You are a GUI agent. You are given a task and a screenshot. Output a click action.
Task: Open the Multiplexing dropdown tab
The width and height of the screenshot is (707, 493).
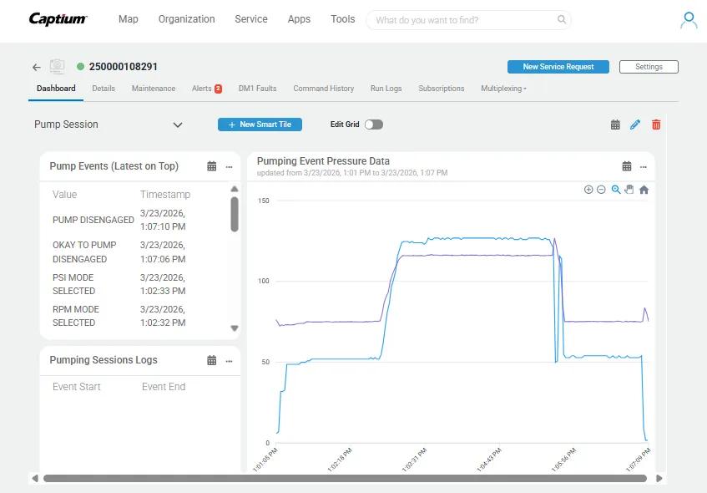click(x=503, y=89)
